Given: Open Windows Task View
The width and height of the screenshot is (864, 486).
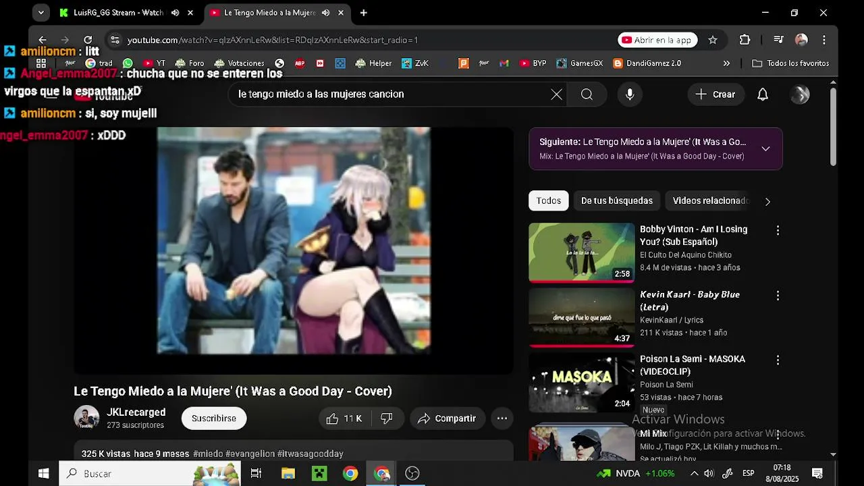Looking at the screenshot, I should tap(256, 473).
